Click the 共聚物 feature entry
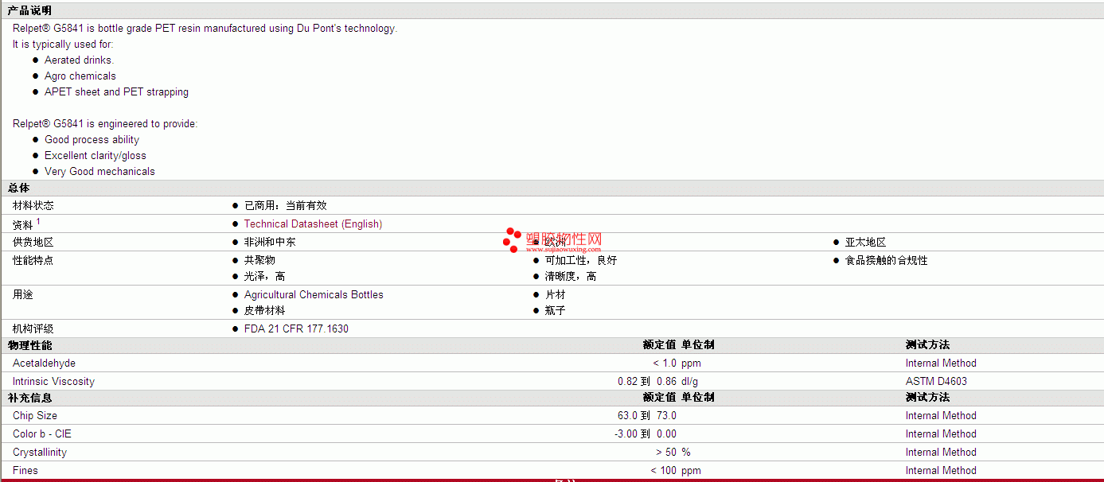 pyautogui.click(x=259, y=261)
